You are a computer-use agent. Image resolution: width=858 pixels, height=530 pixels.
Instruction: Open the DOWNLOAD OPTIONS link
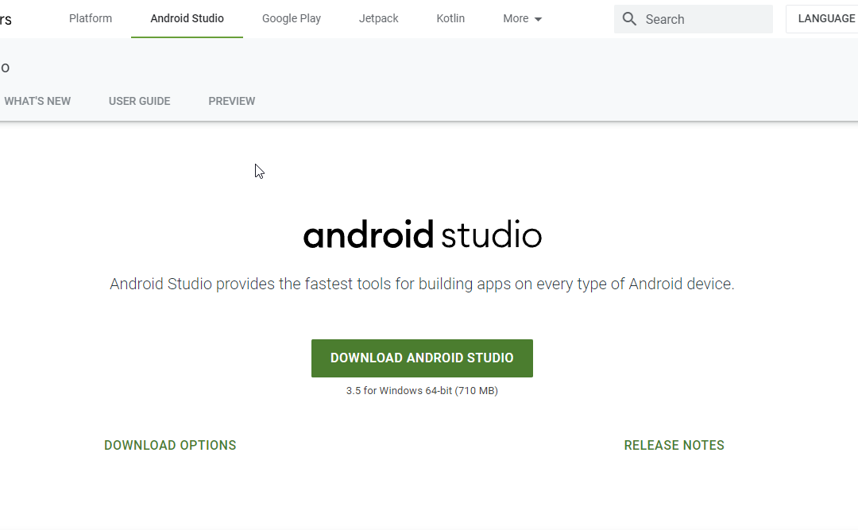pos(170,445)
